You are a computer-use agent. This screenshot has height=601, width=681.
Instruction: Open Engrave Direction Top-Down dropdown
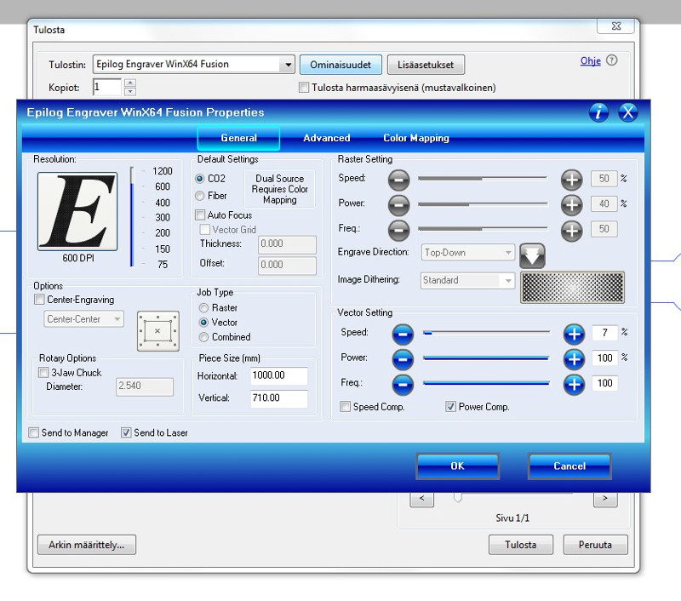point(468,252)
